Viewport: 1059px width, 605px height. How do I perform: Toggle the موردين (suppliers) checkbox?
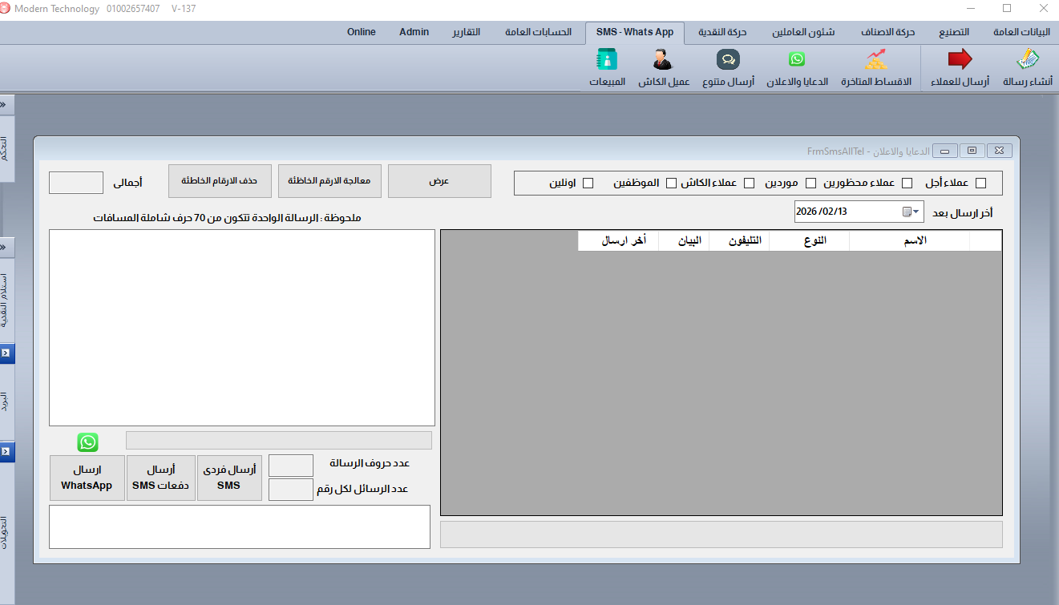pos(810,183)
